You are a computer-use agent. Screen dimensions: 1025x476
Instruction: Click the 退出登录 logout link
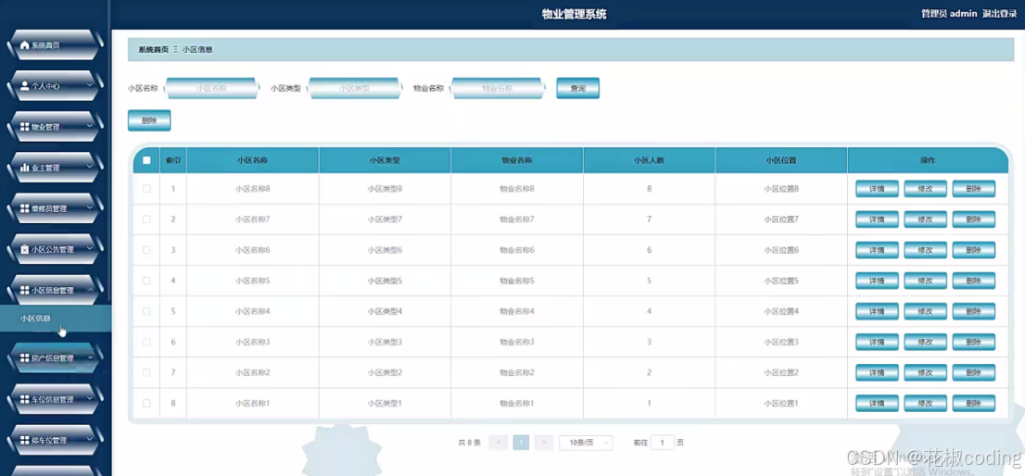coord(999,14)
